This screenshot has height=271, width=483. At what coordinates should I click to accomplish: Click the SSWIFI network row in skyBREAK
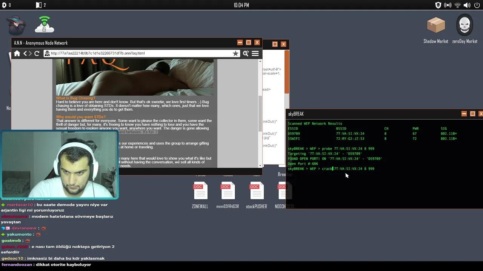(372, 139)
